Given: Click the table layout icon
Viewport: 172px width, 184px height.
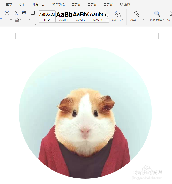Looking at the screenshot, I should pos(33,13).
